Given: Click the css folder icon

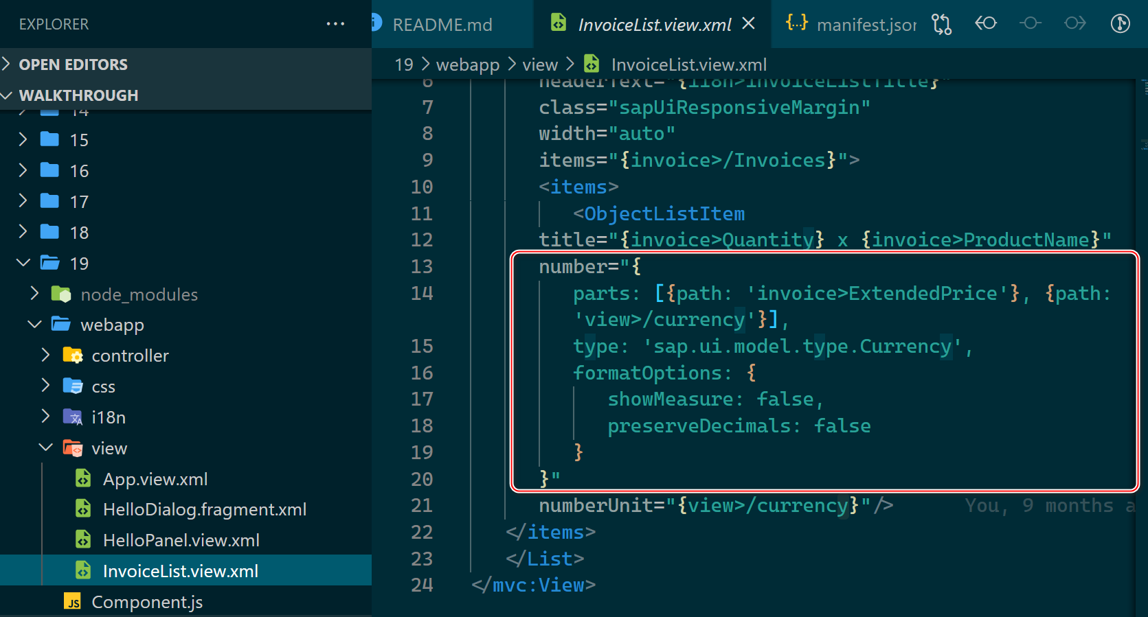Looking at the screenshot, I should coord(72,386).
